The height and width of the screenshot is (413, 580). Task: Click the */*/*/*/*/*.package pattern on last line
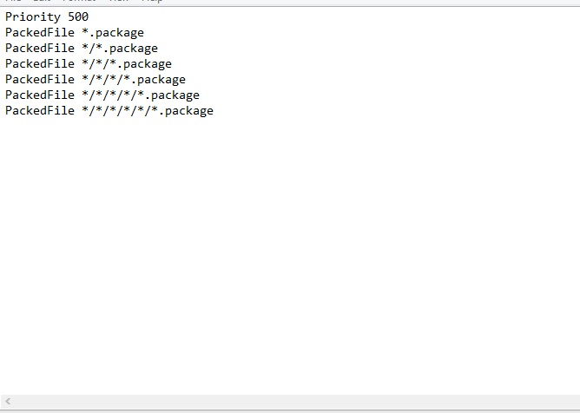[148, 110]
